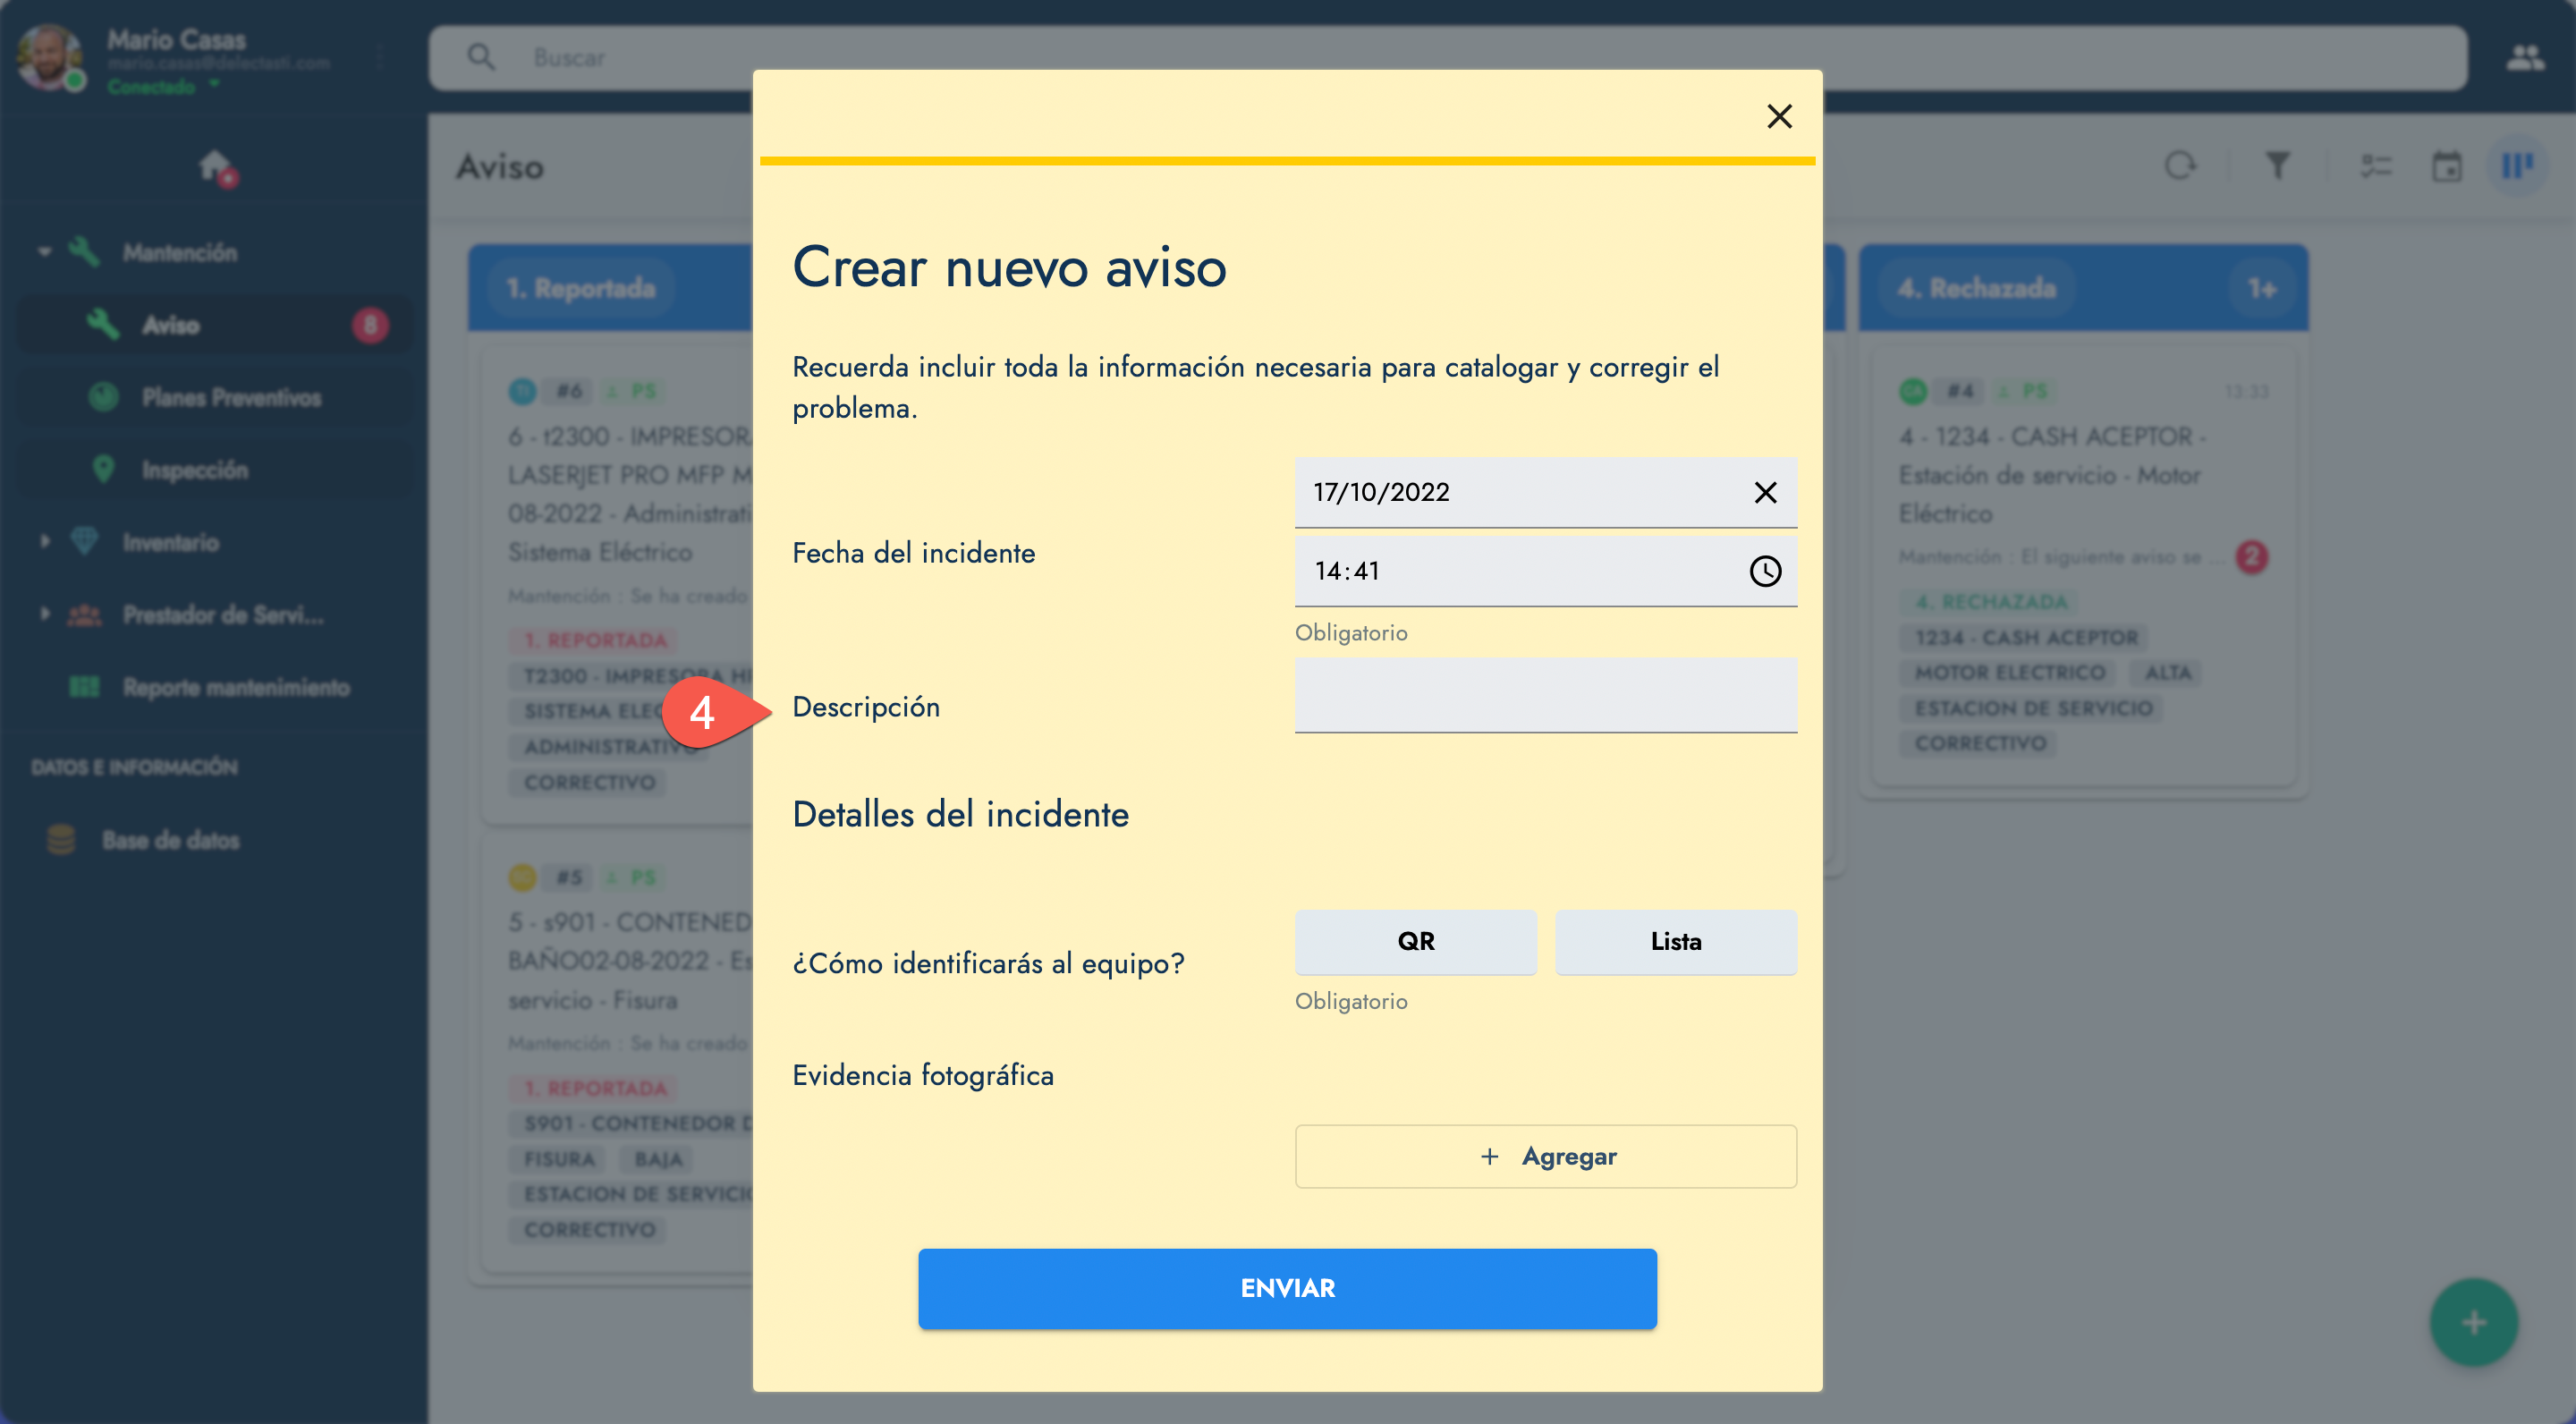This screenshot has width=2576, height=1424.
Task: Open Reporte mantenimiento in sidebar
Action: tap(236, 687)
